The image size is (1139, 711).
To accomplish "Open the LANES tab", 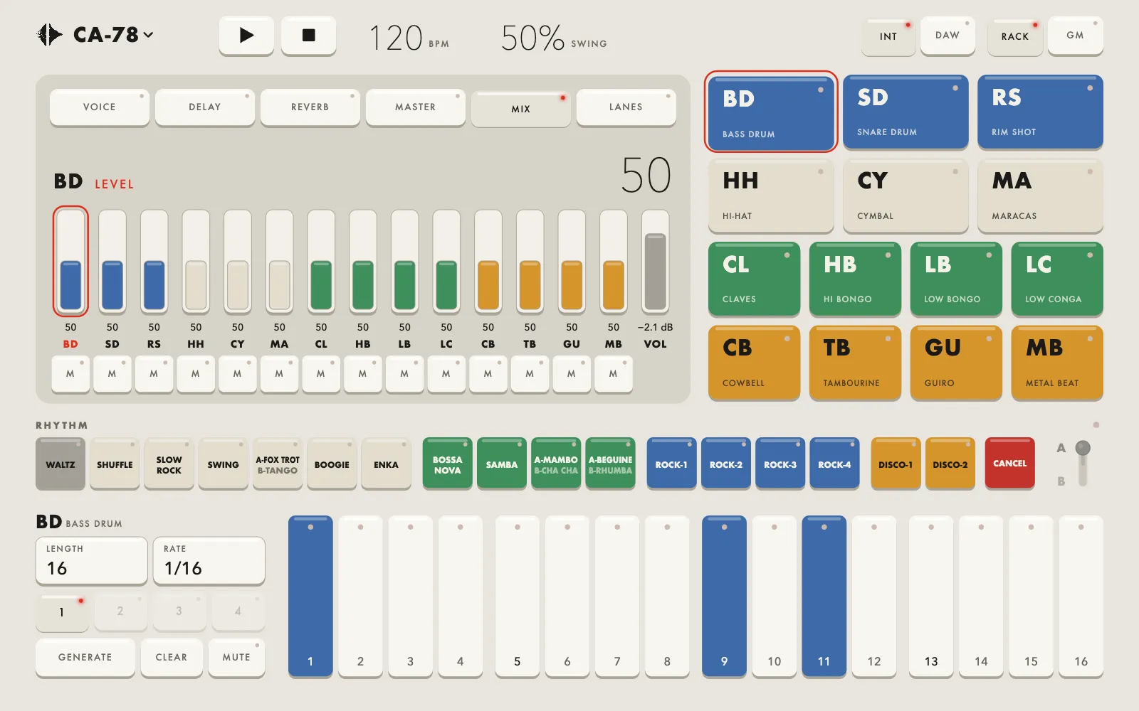I will coord(626,107).
